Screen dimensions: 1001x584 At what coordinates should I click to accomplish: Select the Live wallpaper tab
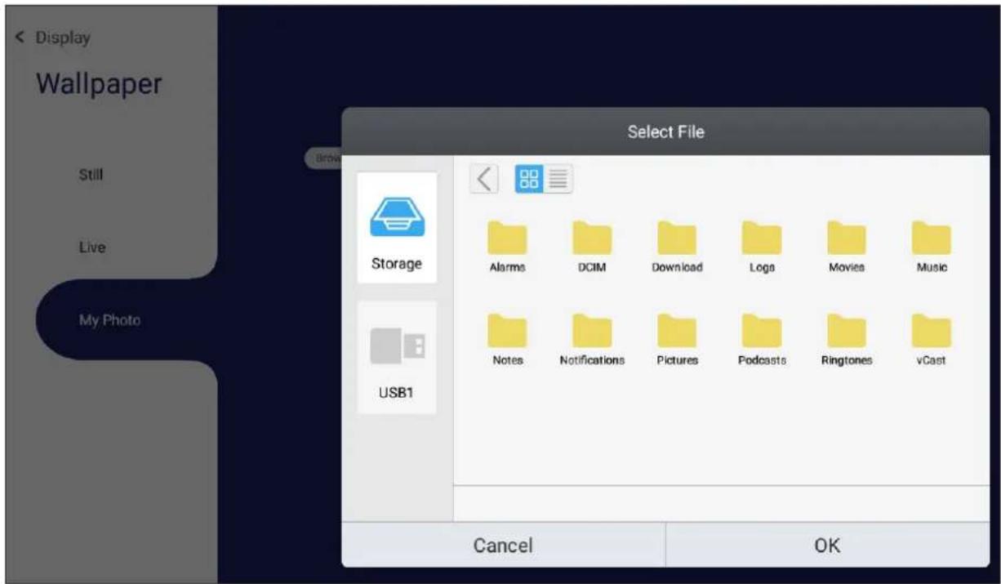(x=92, y=247)
